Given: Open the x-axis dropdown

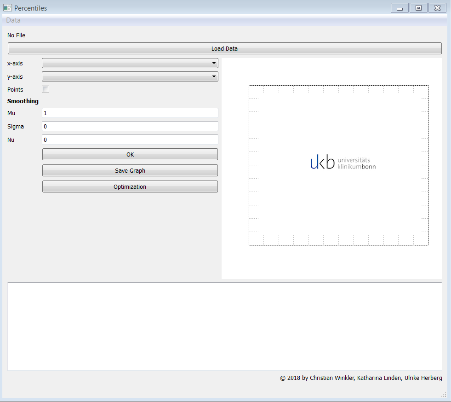Looking at the screenshot, I should click(x=130, y=63).
